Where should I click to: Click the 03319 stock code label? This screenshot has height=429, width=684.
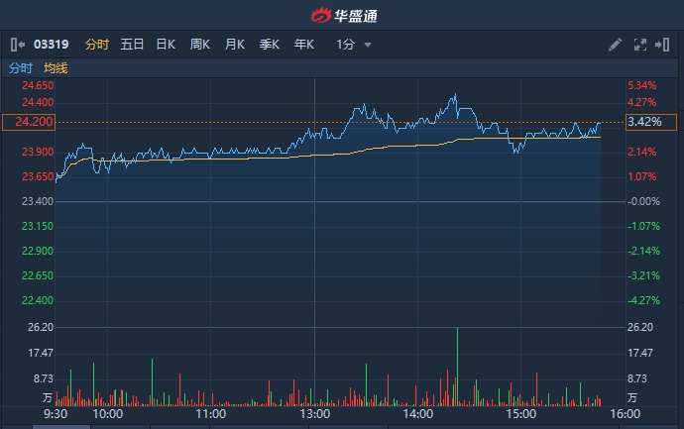click(52, 45)
